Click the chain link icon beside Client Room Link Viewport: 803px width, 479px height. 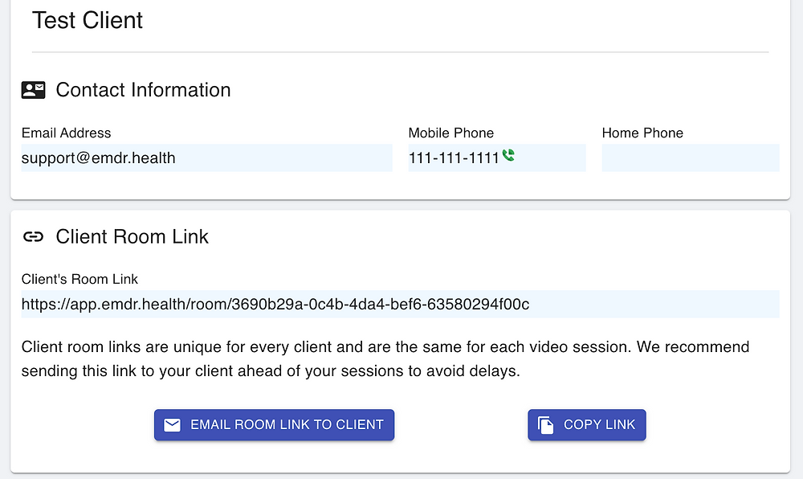click(x=33, y=236)
